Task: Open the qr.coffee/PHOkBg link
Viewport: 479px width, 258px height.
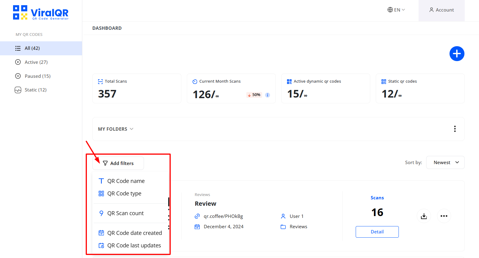Action: coord(223,216)
